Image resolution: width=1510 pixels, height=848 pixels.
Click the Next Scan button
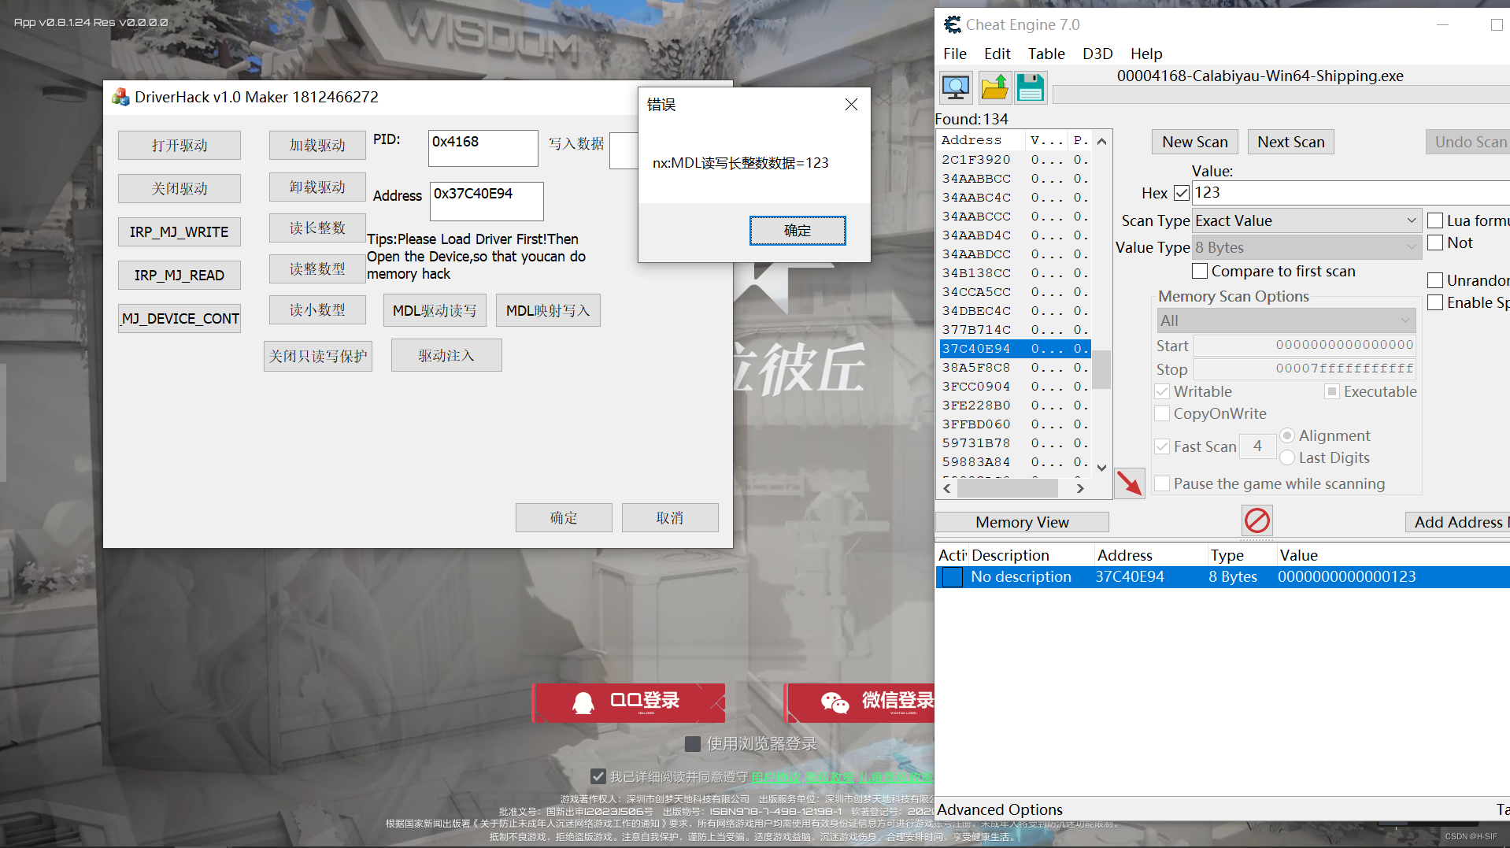click(x=1290, y=142)
